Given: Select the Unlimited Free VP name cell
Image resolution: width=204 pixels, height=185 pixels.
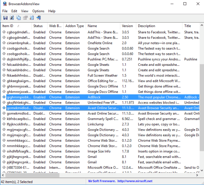Looking at the screenshot, I should [x=102, y=102].
